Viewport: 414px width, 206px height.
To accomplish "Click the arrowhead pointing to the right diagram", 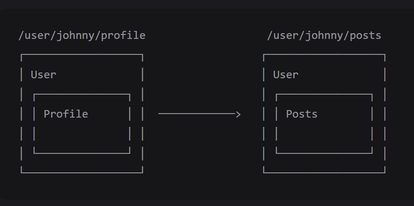I will (238, 114).
